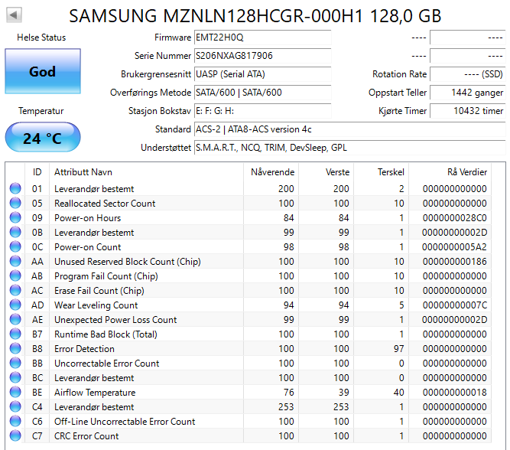Click the Rå Verdier column header
Viewport: 510px width, 450px height.
tap(466, 172)
